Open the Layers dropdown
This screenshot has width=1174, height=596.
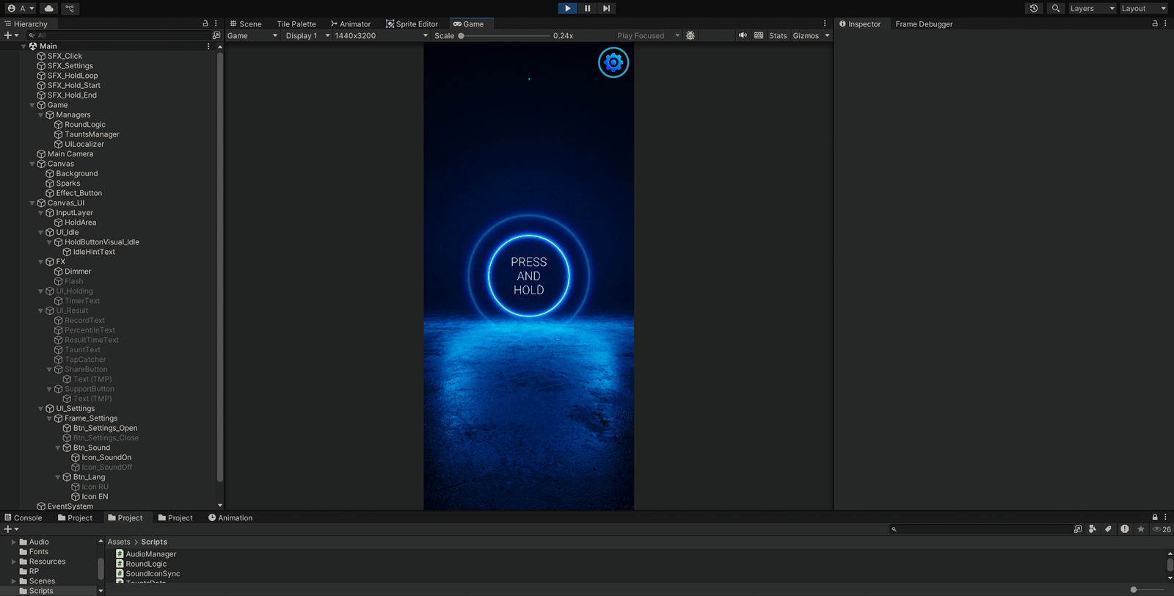(1091, 8)
